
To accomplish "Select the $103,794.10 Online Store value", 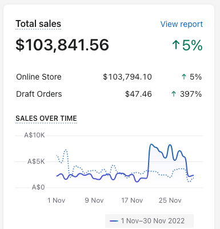I will click(x=127, y=77).
